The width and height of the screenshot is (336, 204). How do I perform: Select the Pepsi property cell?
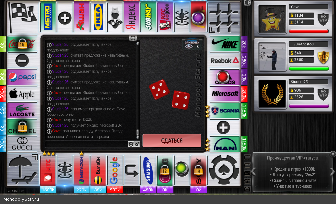pyautogui.click(x=22, y=77)
